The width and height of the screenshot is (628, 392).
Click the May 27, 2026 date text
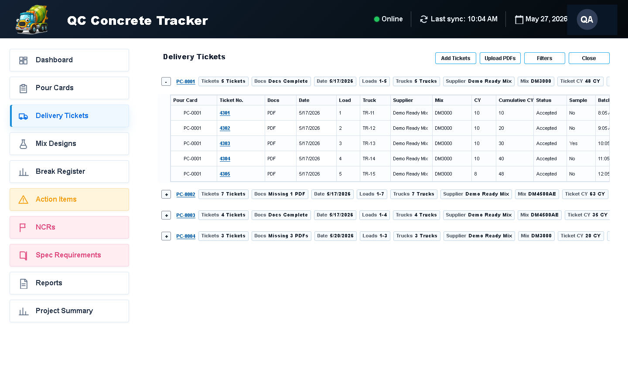(x=546, y=19)
